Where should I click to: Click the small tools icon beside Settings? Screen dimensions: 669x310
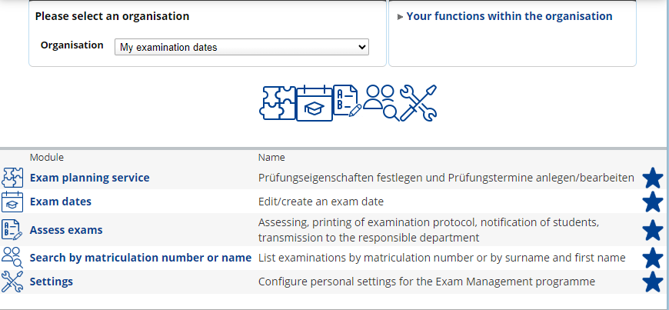12,282
